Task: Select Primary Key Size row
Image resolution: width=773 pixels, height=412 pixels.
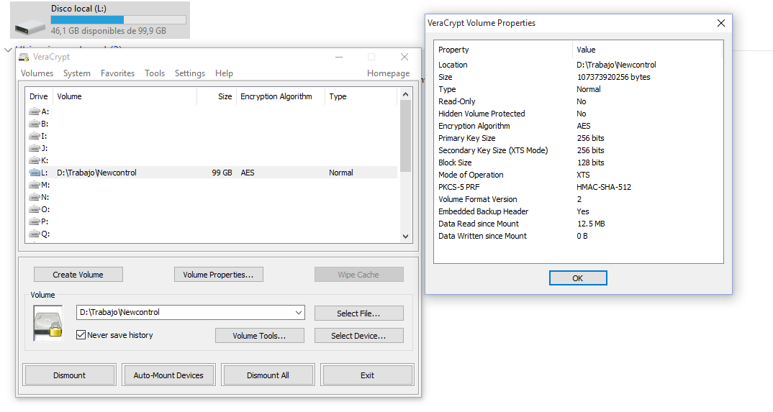Action: click(578, 138)
